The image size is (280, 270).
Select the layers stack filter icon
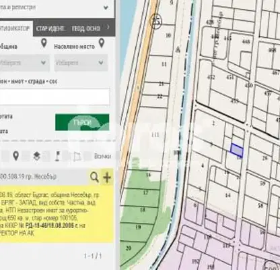pyautogui.click(x=37, y=156)
